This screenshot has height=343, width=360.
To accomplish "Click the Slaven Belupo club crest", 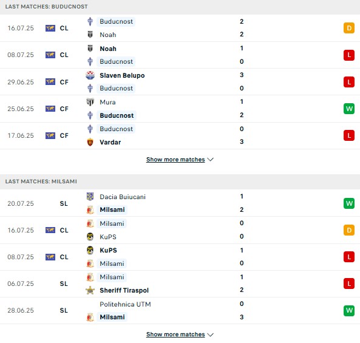I will pyautogui.click(x=90, y=75).
